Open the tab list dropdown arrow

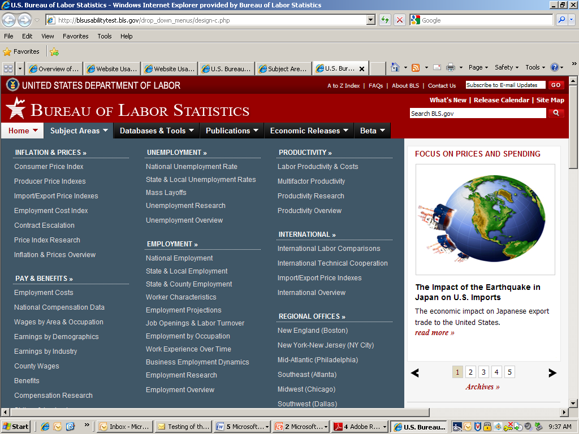pos(20,68)
